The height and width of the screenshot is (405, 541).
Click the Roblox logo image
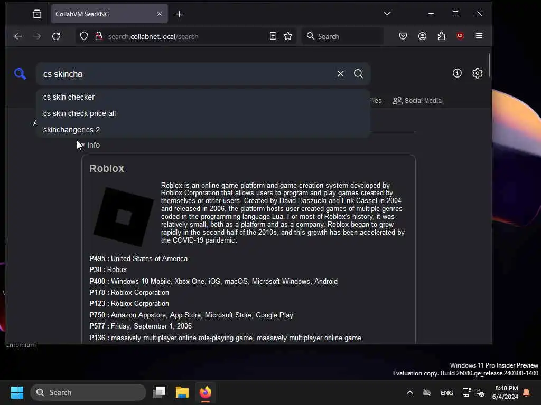[x=123, y=217]
